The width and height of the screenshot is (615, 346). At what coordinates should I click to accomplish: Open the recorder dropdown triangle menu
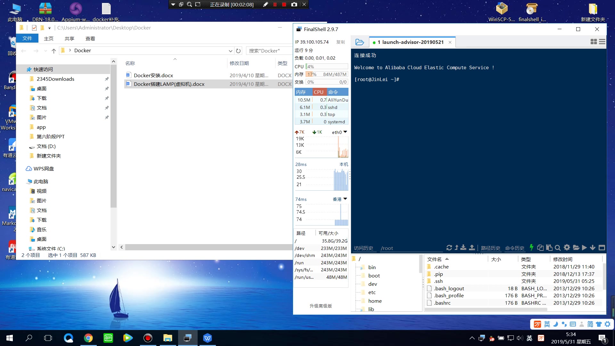tap(173, 4)
